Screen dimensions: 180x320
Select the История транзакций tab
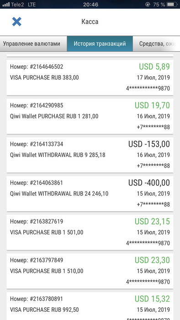click(100, 44)
